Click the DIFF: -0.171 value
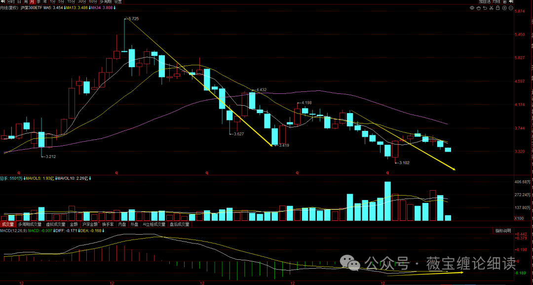The width and height of the screenshot is (533, 285). coord(66,231)
